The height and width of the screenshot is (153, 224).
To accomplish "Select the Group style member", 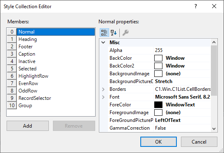I will point(56,106).
